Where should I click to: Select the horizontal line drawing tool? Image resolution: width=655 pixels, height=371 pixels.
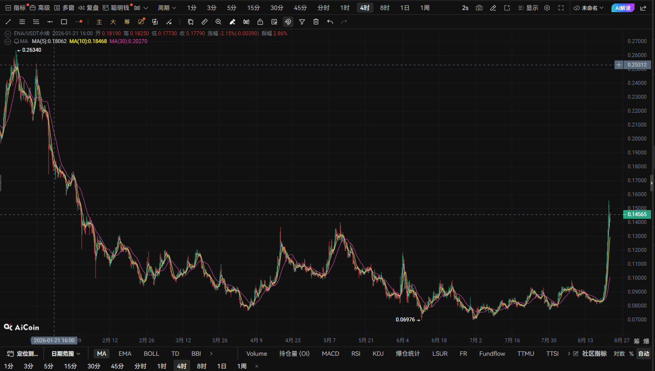pos(50,22)
